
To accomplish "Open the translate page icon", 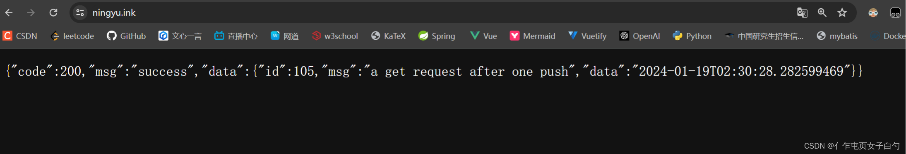I will [x=802, y=13].
